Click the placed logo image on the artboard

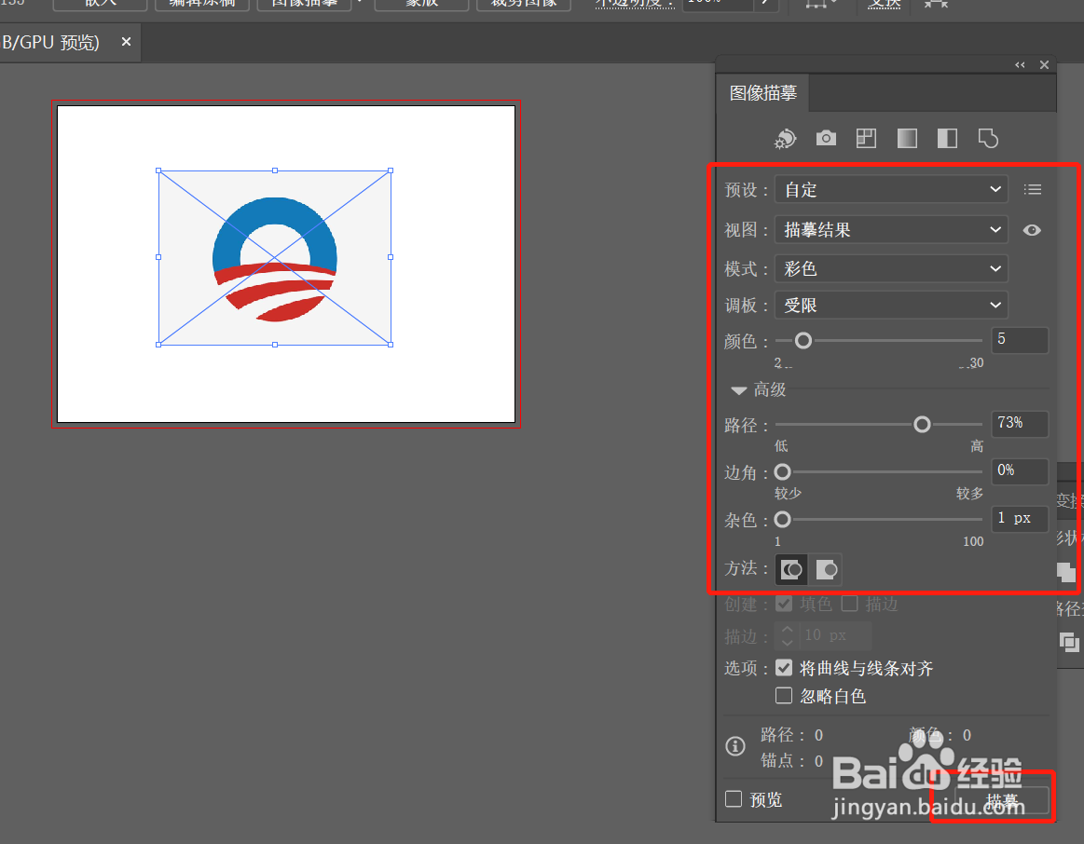(274, 258)
